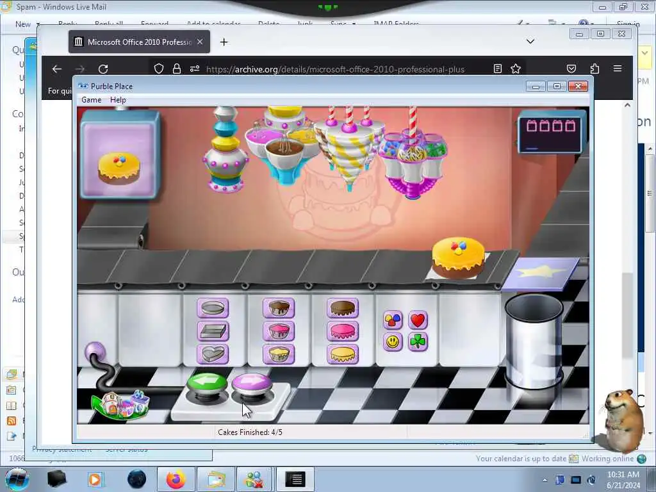
Task: Open the browser site permissions icon
Action: pos(195,69)
